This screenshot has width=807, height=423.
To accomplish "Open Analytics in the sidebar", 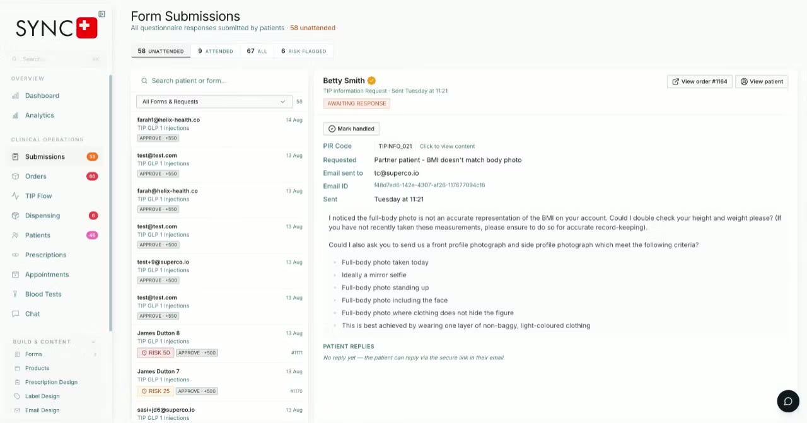I will [40, 115].
